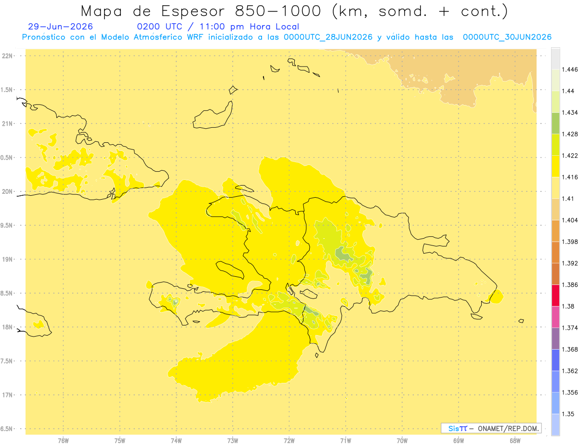Click latitude axis label "20N"

coord(8,191)
